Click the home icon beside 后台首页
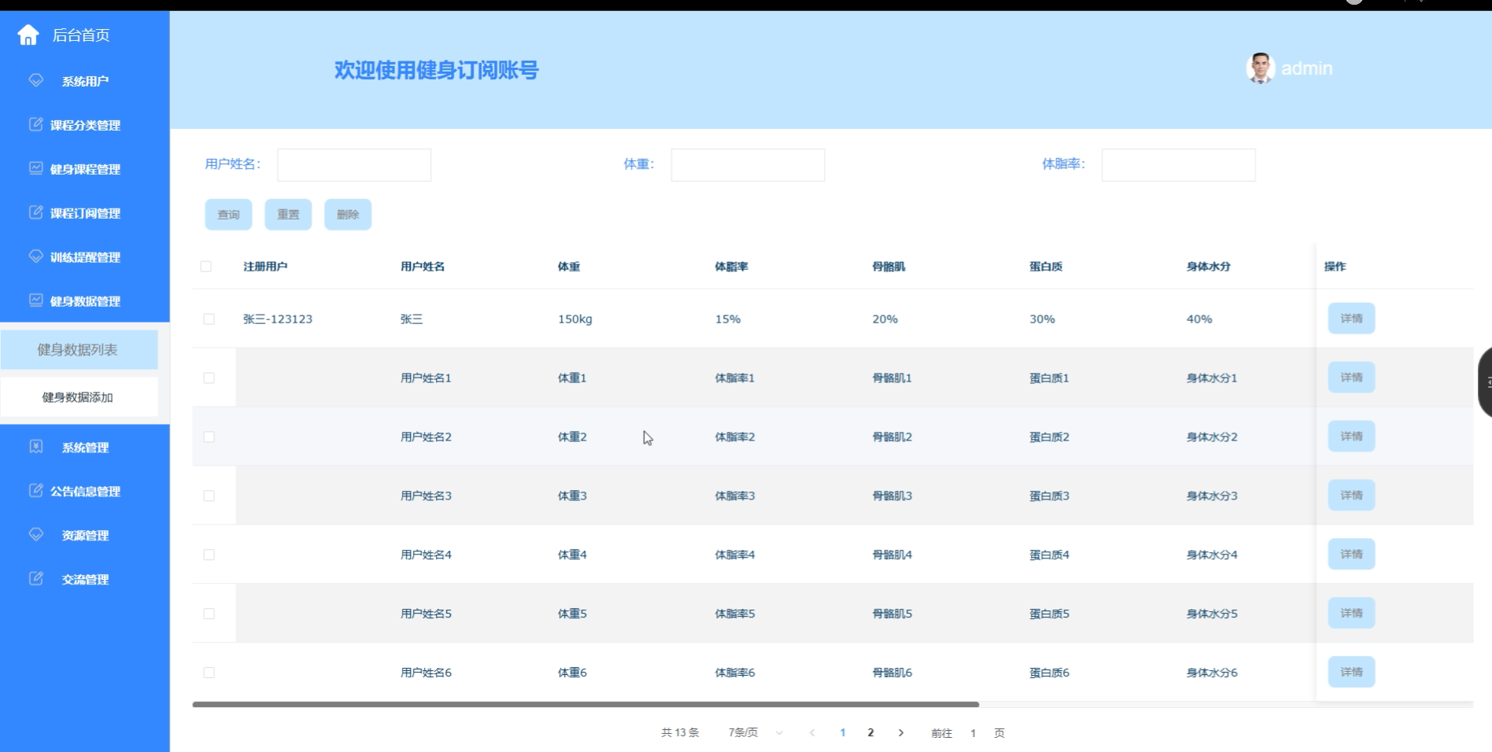 point(28,35)
